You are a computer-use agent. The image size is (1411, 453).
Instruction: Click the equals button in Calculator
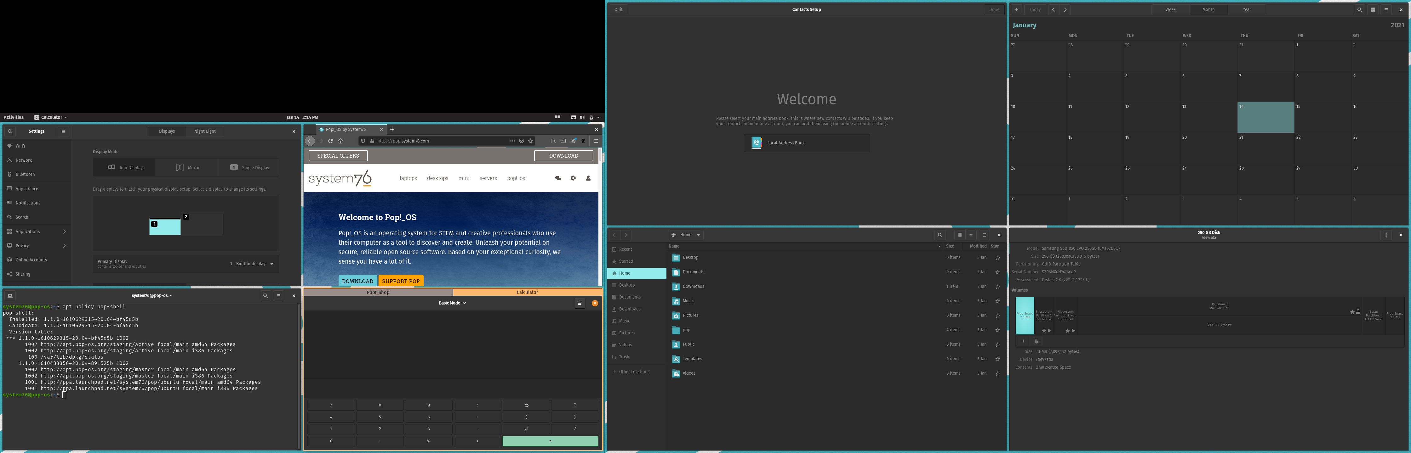pyautogui.click(x=550, y=441)
